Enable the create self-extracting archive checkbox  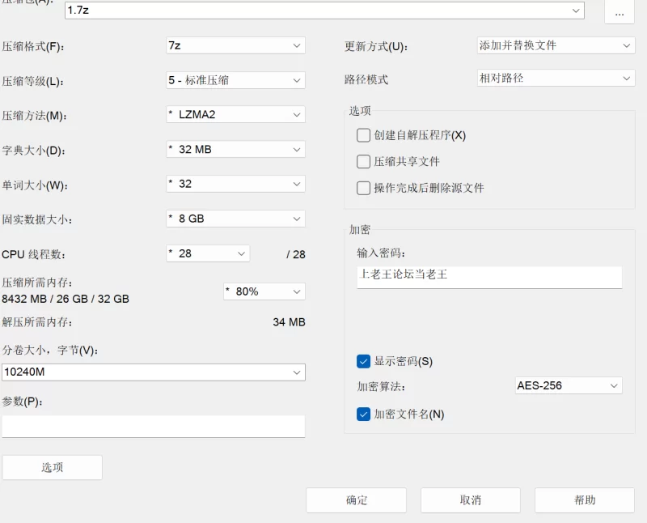pos(363,135)
